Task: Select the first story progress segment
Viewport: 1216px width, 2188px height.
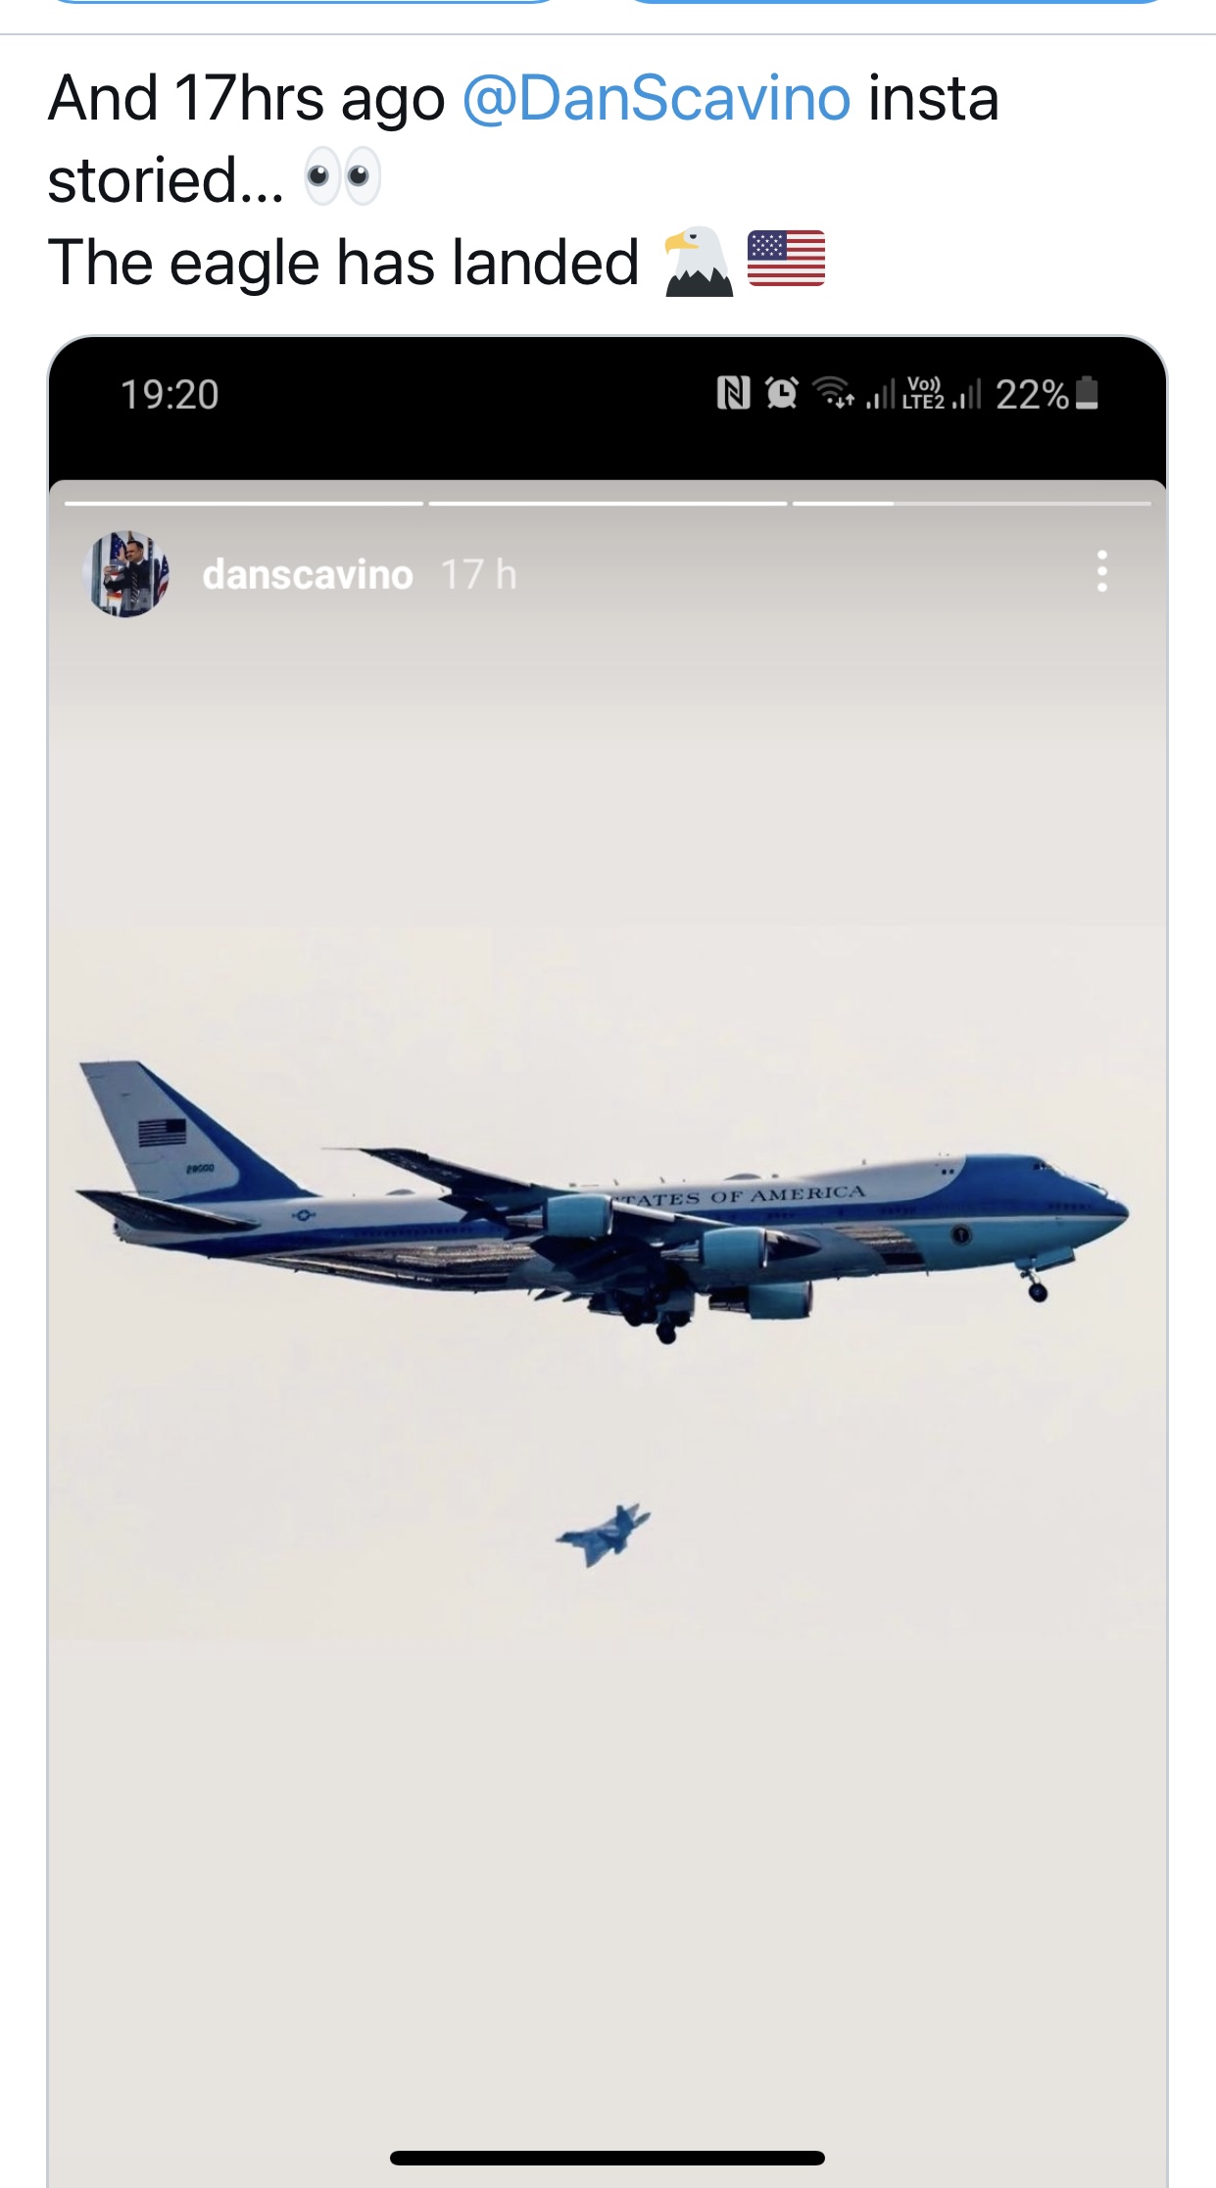Action: [244, 504]
